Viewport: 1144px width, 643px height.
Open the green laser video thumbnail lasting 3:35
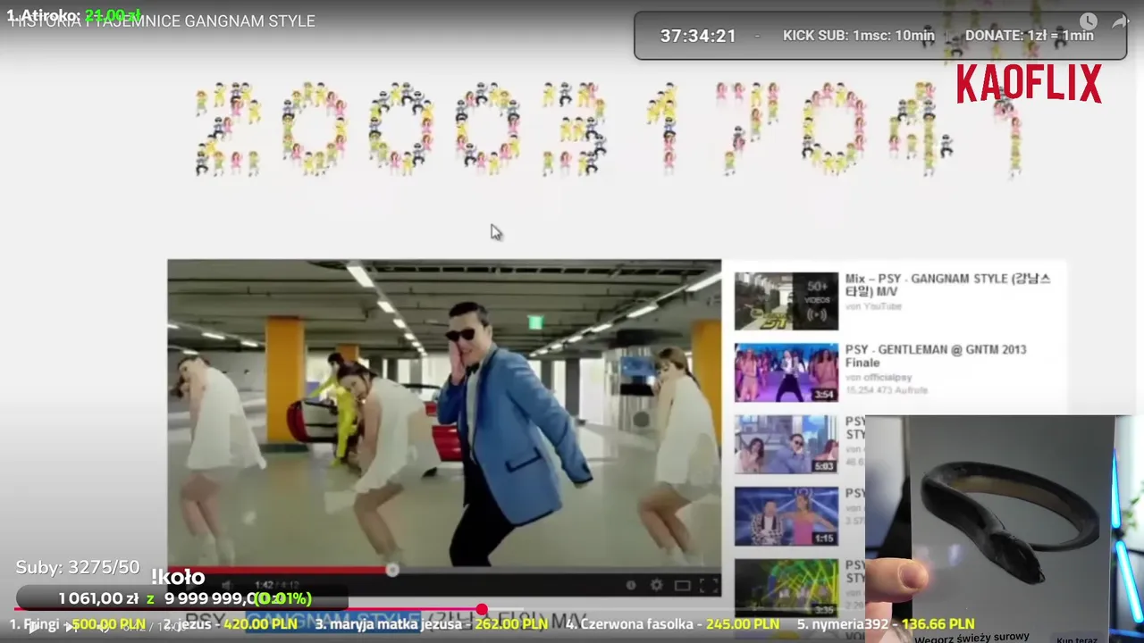coord(786,587)
